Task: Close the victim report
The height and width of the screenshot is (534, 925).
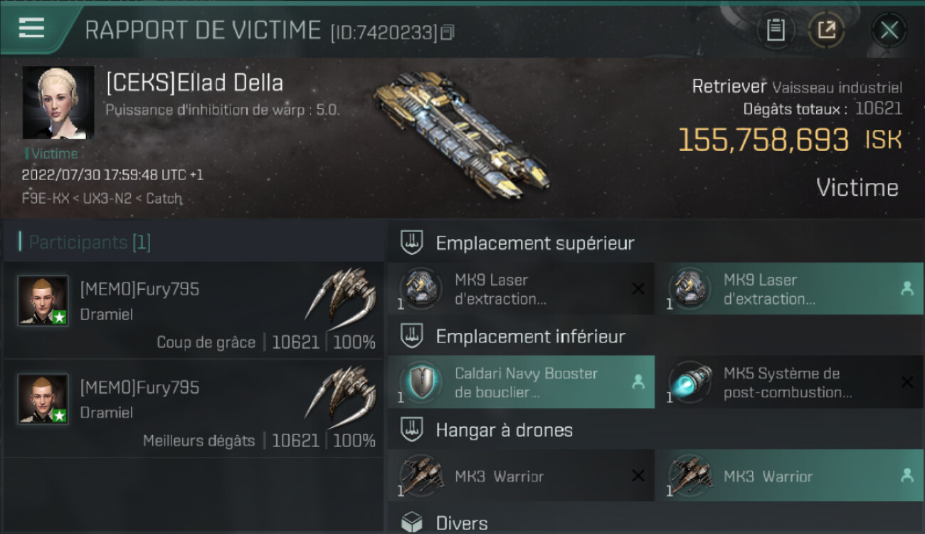Action: coord(889,30)
